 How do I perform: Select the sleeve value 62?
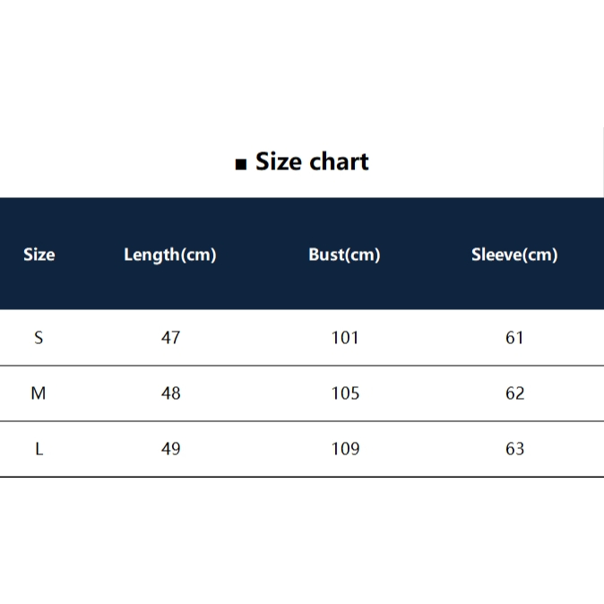point(514,393)
